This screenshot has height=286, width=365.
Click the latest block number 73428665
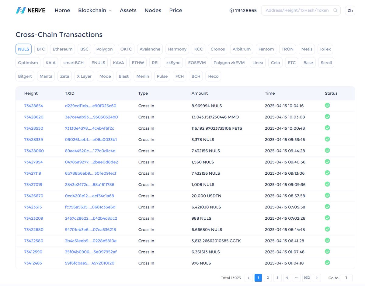246,10
